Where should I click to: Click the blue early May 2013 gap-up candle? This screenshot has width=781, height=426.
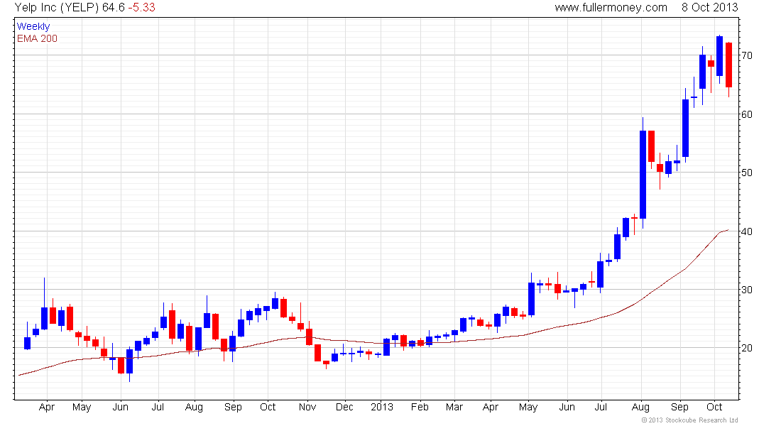532,299
